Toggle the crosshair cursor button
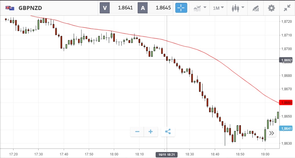 click(181, 8)
